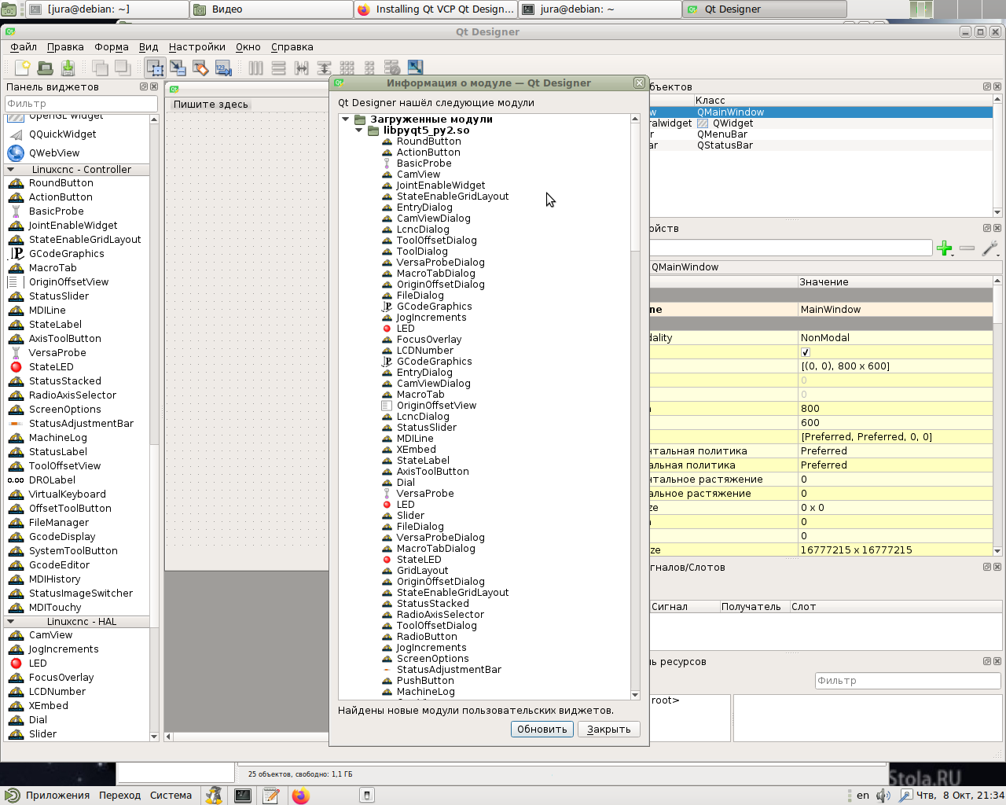
Task: Click the MainWindow property value
Action: click(x=896, y=310)
